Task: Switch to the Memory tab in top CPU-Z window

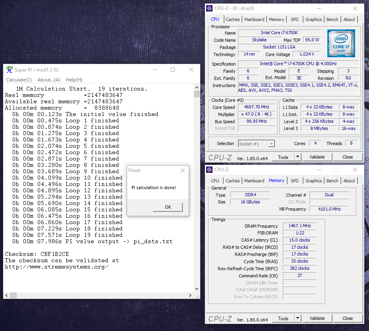Action: tap(276, 19)
